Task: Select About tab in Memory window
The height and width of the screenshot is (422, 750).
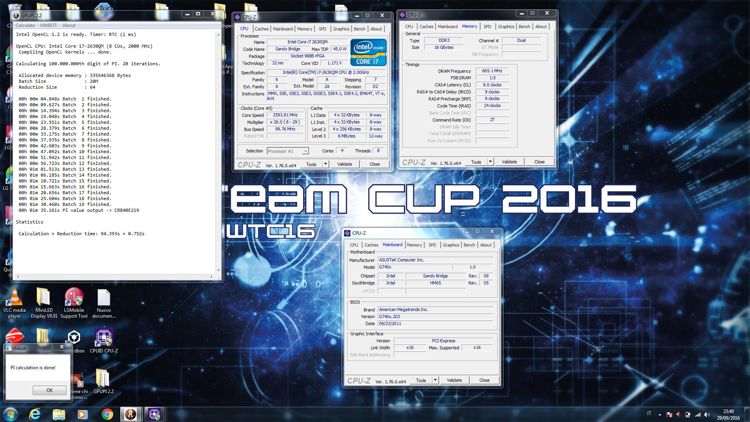Action: (x=541, y=27)
